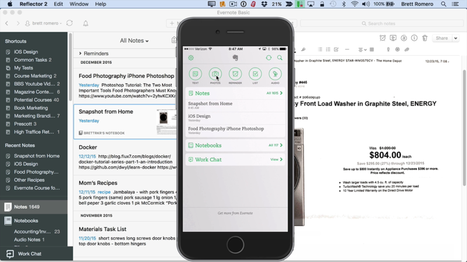
Task: Open the Share dropdown arrow
Action: pyautogui.click(x=456, y=38)
